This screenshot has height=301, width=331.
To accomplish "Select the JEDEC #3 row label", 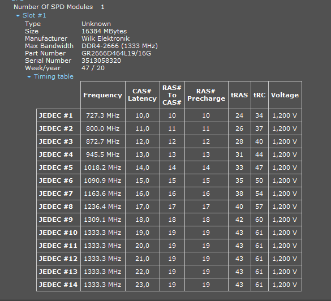I will coord(58,141).
